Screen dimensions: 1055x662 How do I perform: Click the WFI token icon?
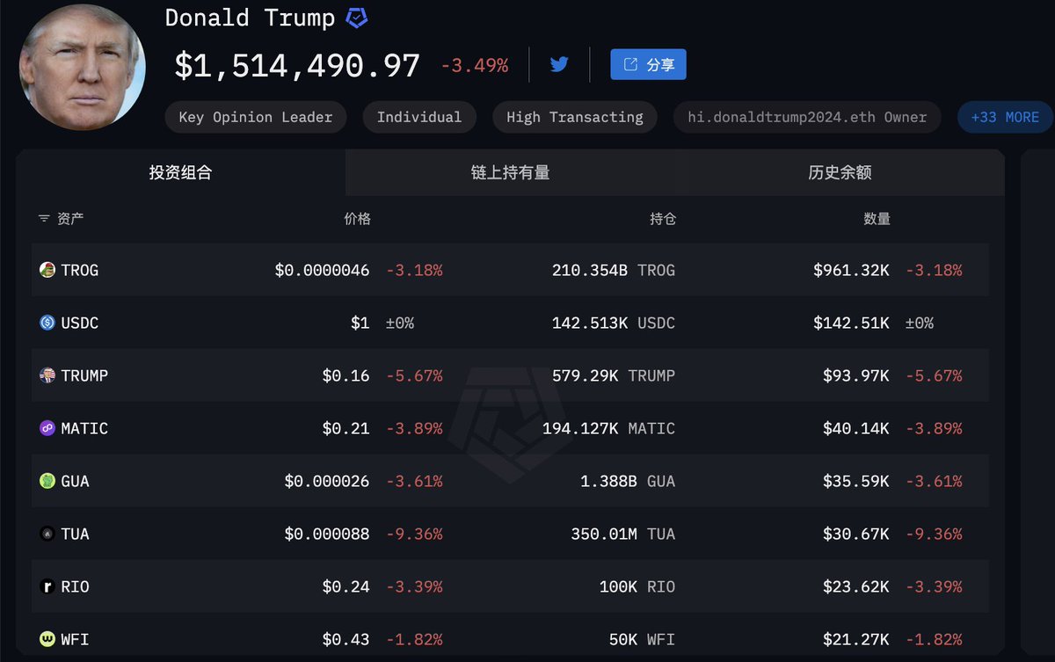pyautogui.click(x=47, y=639)
